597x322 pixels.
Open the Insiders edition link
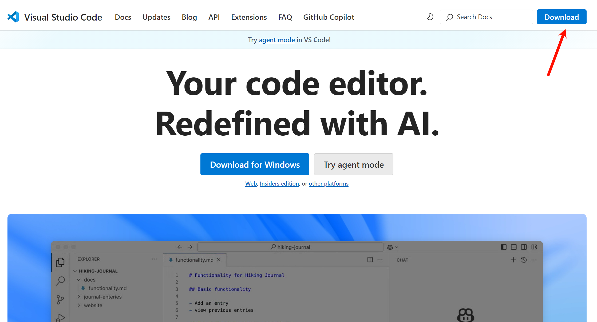tap(279, 184)
